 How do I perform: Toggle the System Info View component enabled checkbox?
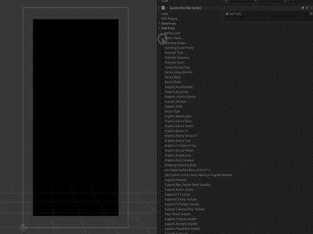click(167, 8)
